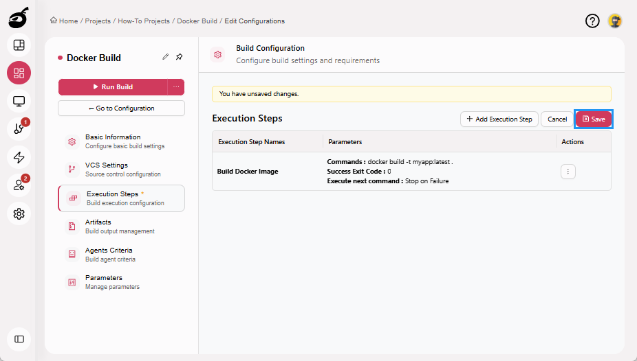Select the Parameters section
637x361 pixels.
click(122, 282)
